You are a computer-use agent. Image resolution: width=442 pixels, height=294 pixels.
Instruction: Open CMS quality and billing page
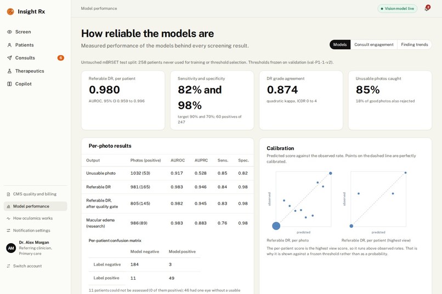pyautogui.click(x=35, y=194)
